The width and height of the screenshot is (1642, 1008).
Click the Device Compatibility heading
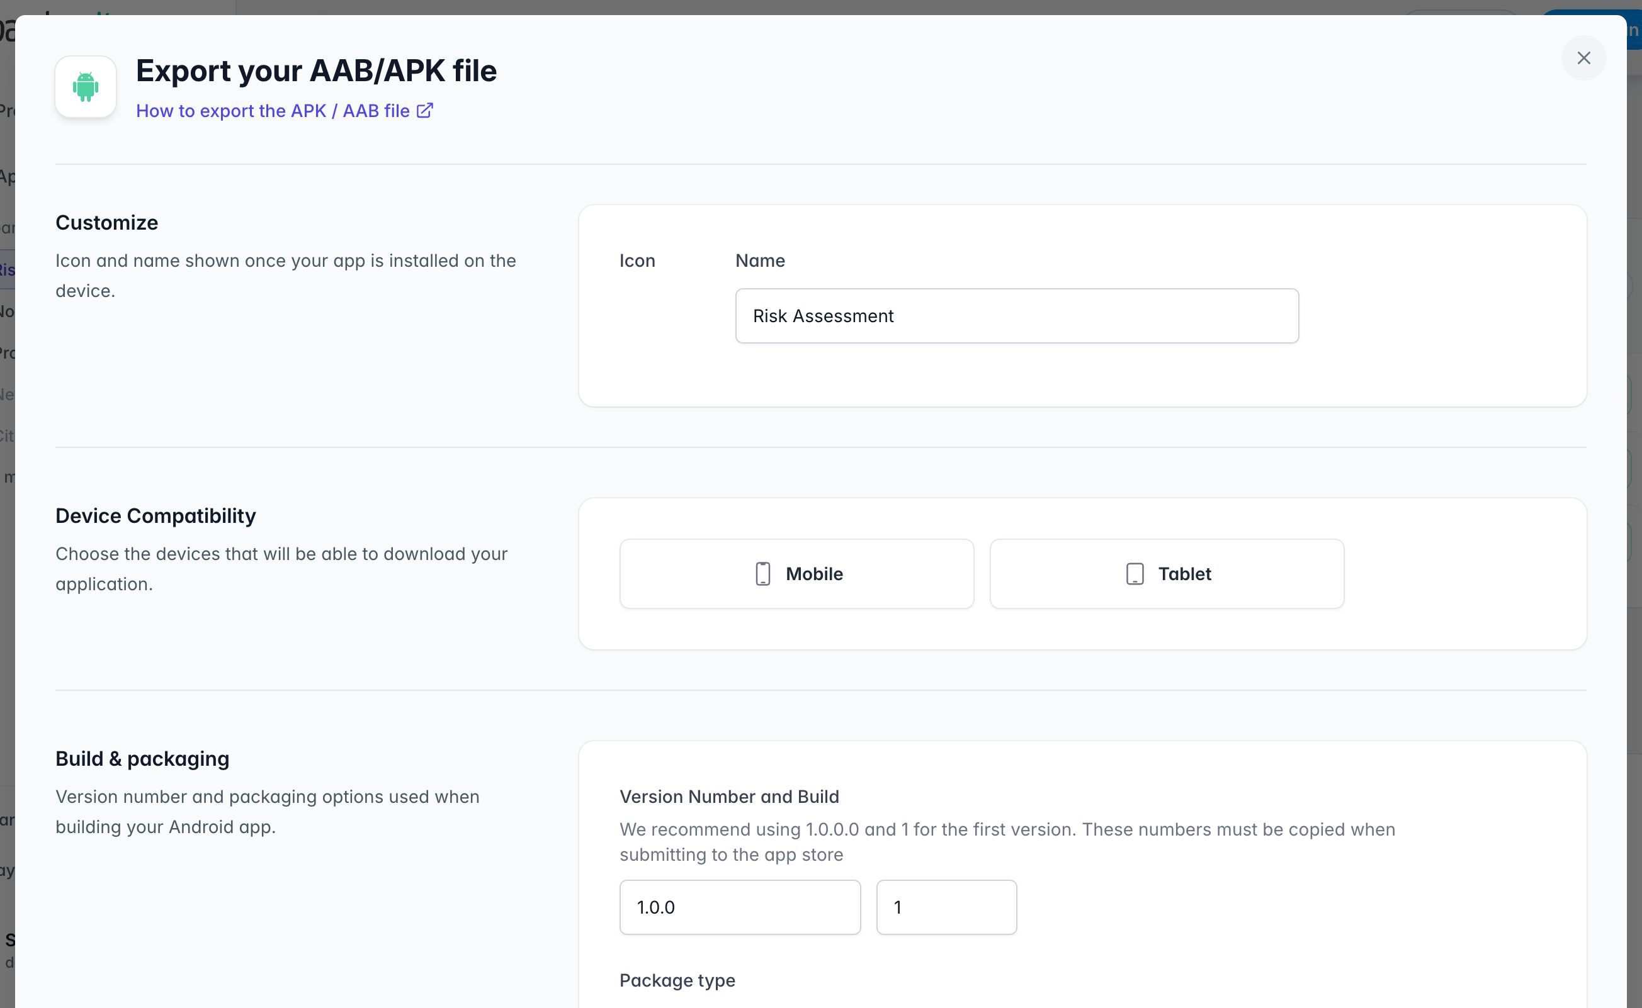(x=156, y=516)
